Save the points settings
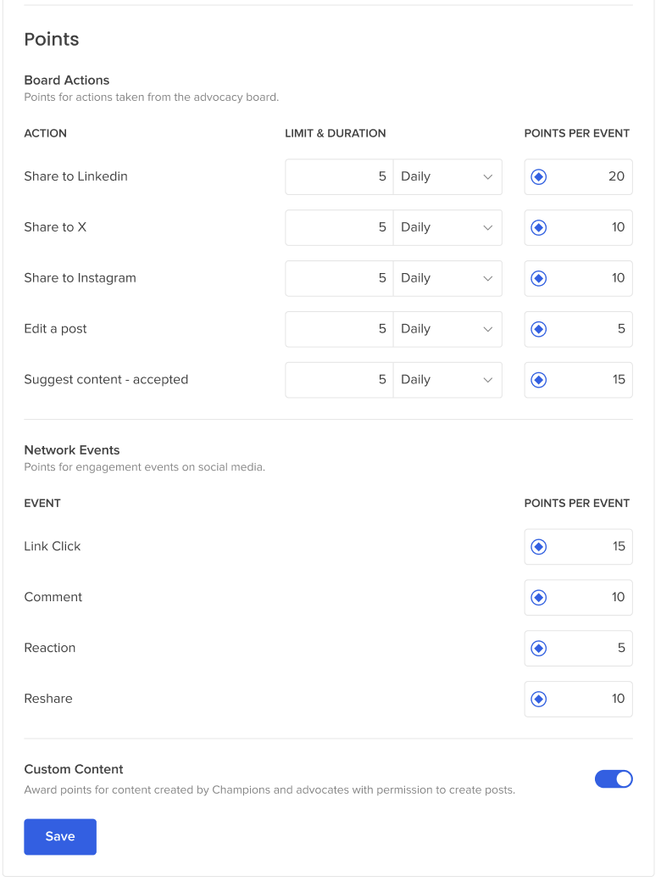The width and height of the screenshot is (661, 887). tap(60, 837)
